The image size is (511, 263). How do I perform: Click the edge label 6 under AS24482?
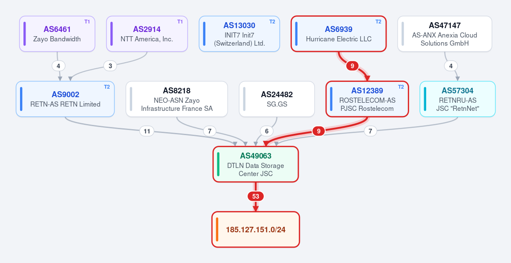[266, 131]
